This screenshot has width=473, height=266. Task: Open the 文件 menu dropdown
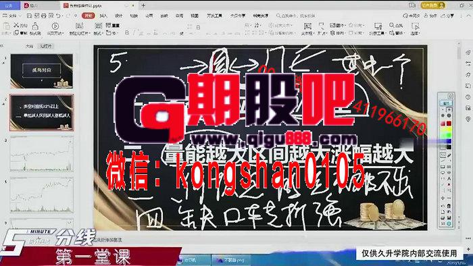12,16
